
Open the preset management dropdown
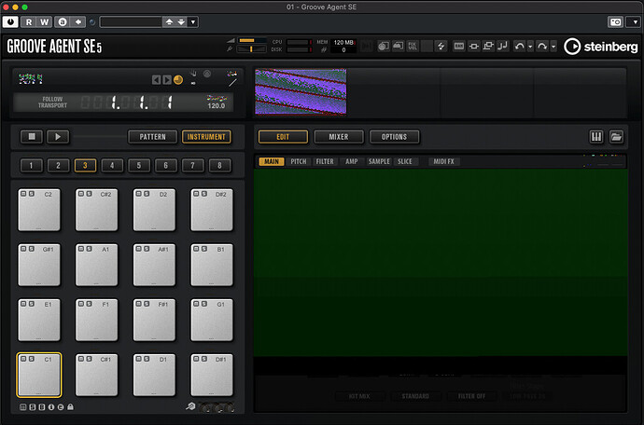pos(193,21)
